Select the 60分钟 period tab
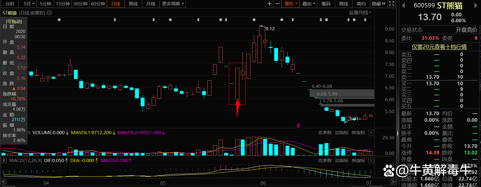Image resolution: width=481 pixels, height=187 pixels. (x=98, y=4)
